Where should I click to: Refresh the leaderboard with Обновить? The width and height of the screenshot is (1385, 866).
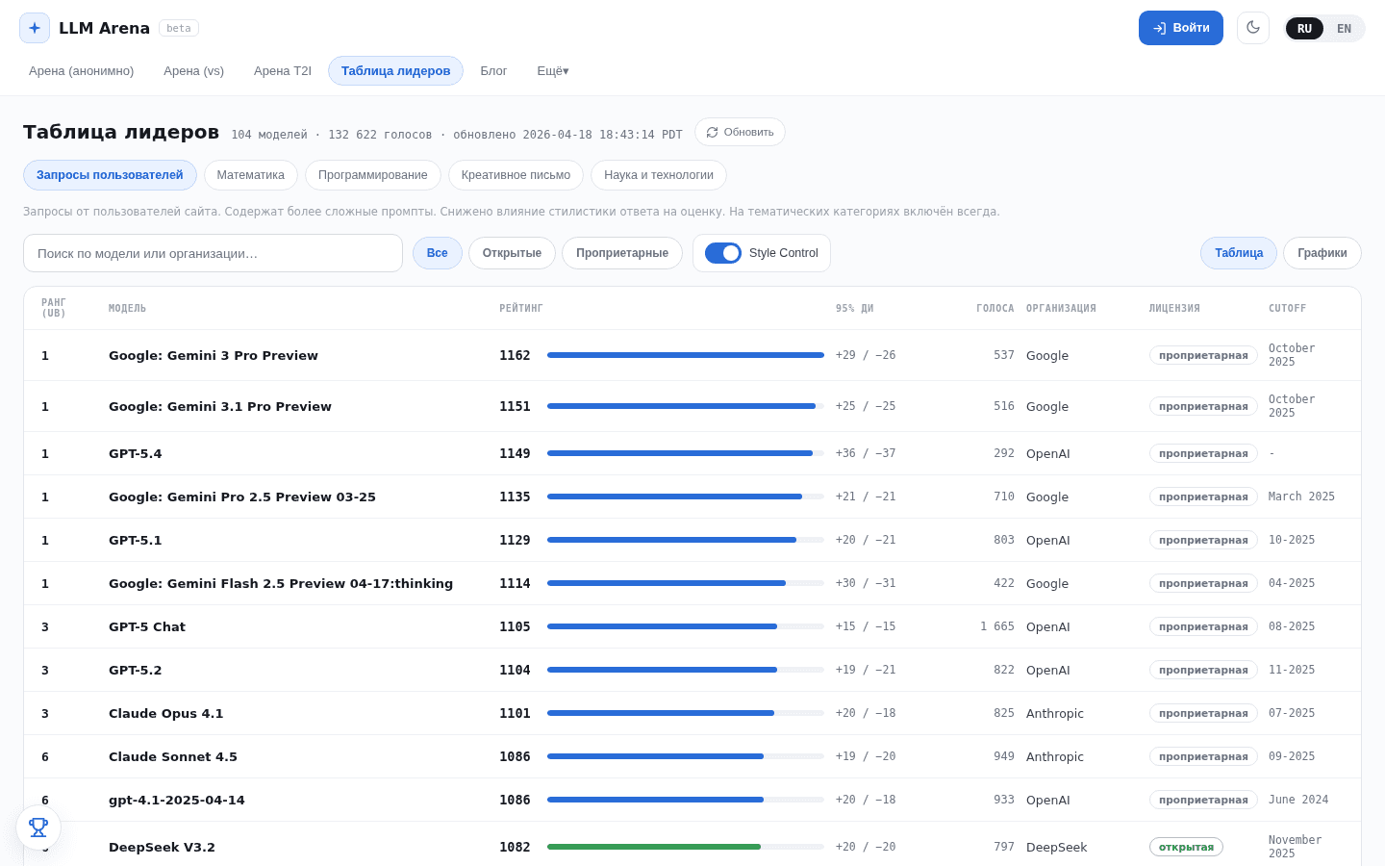(x=740, y=132)
